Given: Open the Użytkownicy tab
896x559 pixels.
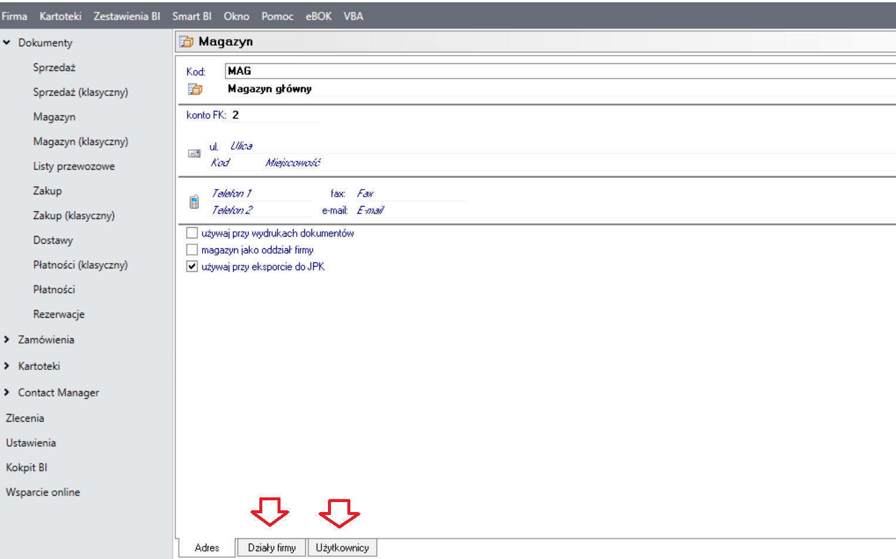Looking at the screenshot, I should tap(342, 548).
